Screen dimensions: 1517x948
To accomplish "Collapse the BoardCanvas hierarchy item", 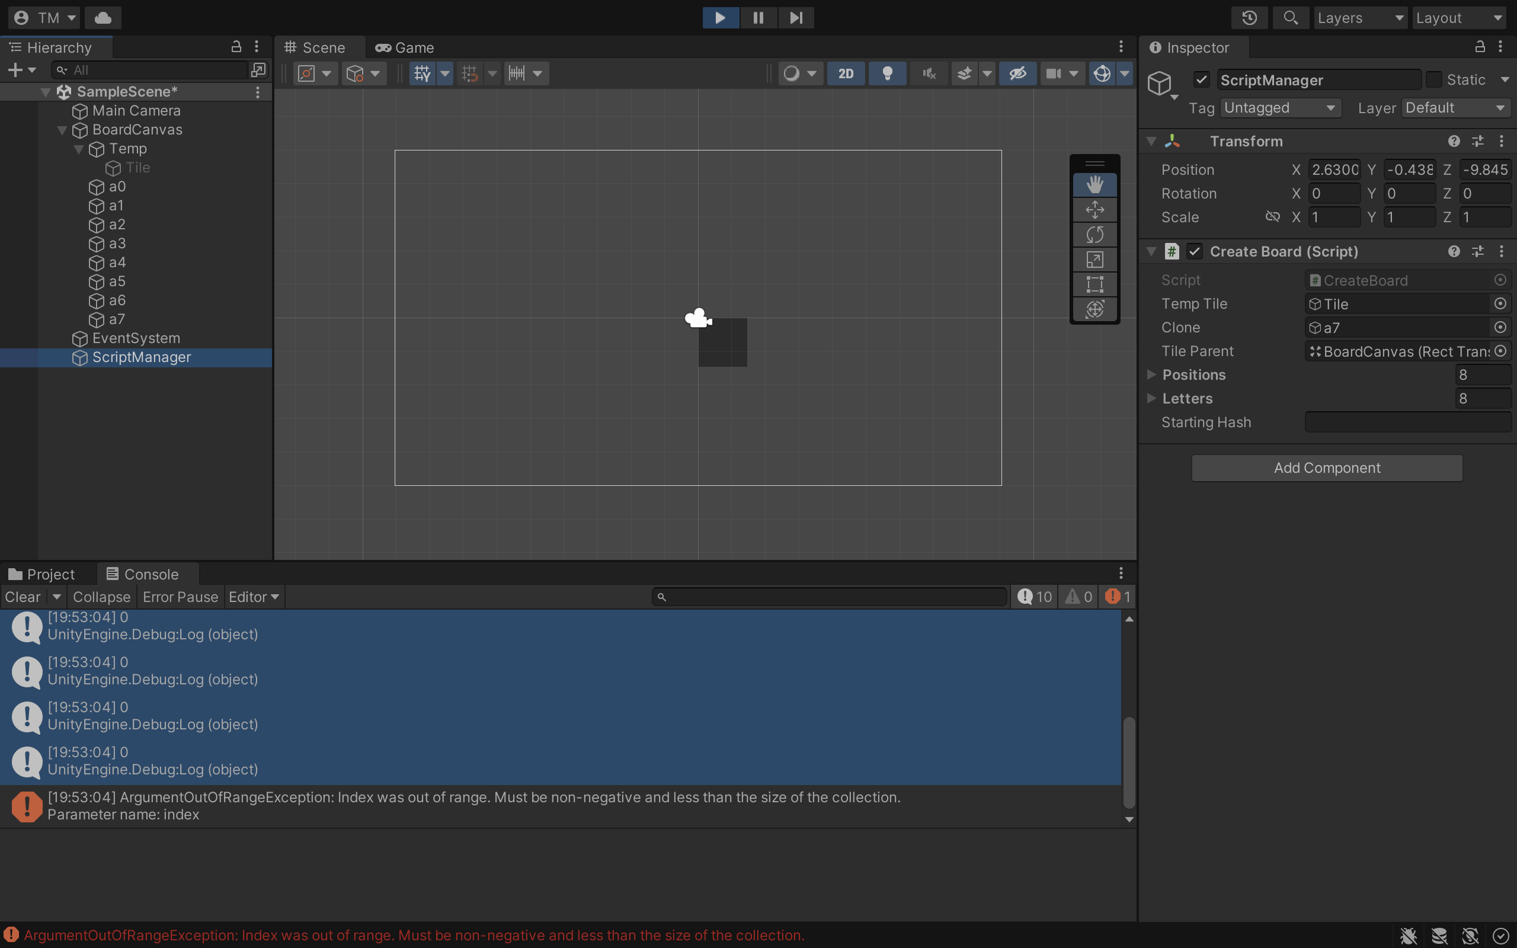I will tap(62, 130).
